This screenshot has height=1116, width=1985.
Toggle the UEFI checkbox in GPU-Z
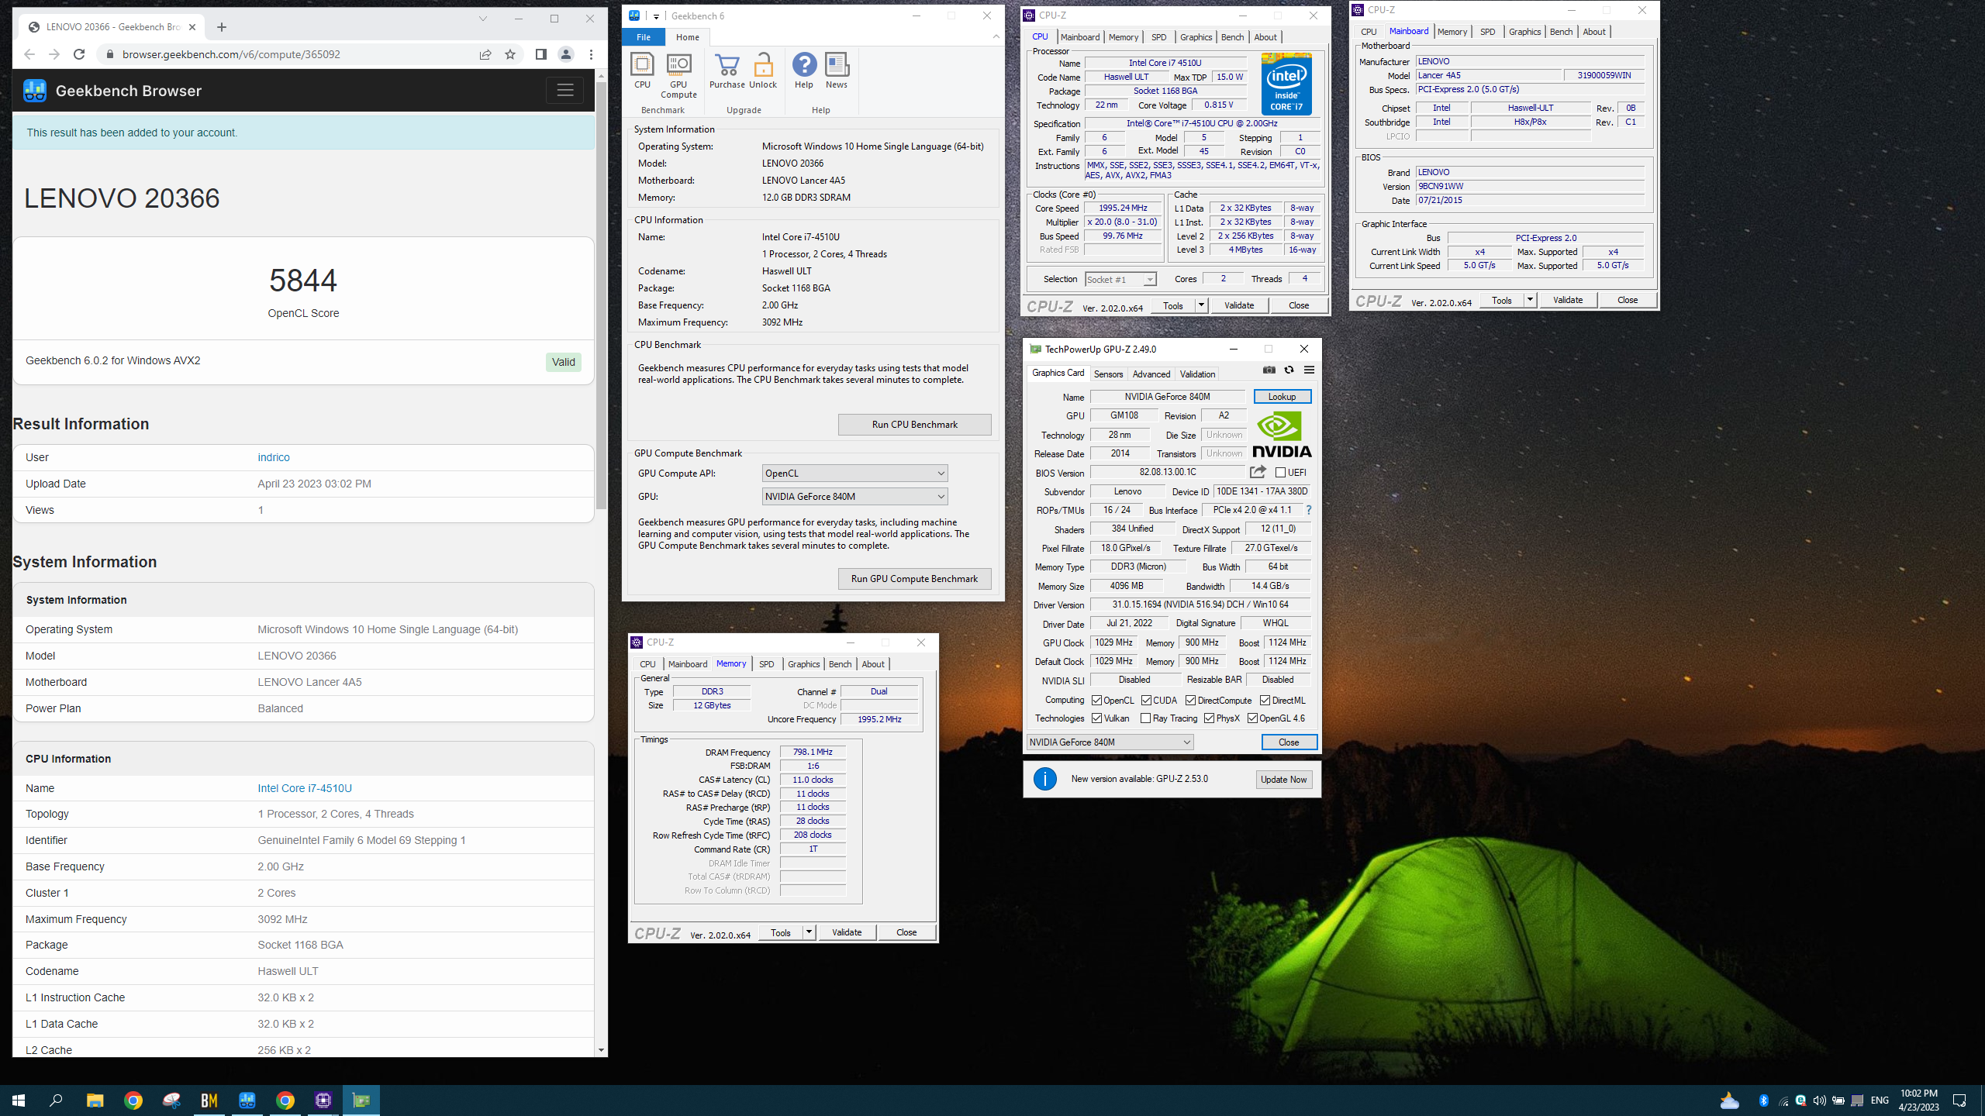pos(1280,473)
